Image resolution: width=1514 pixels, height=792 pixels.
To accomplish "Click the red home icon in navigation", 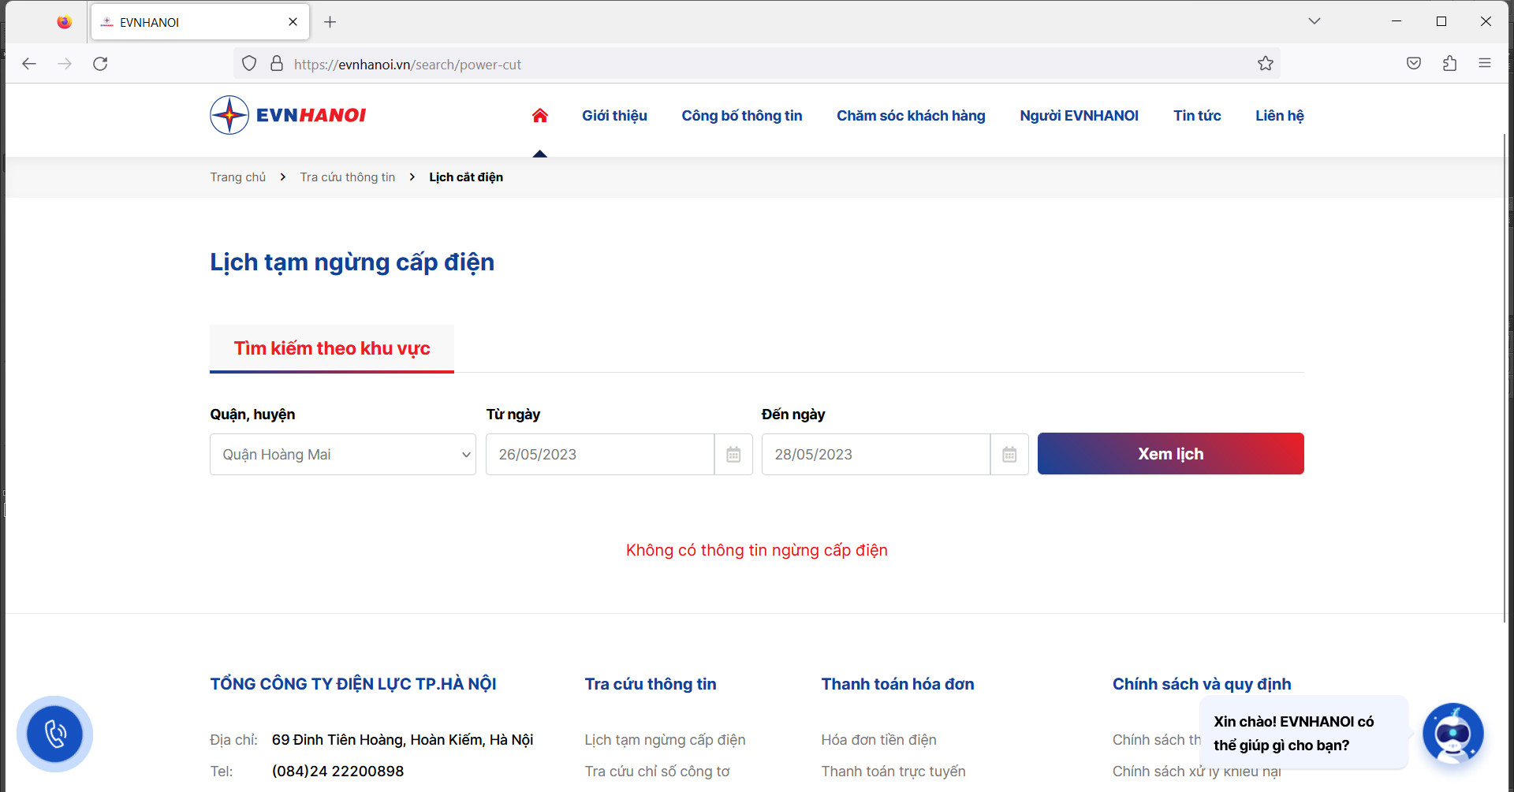I will (539, 116).
